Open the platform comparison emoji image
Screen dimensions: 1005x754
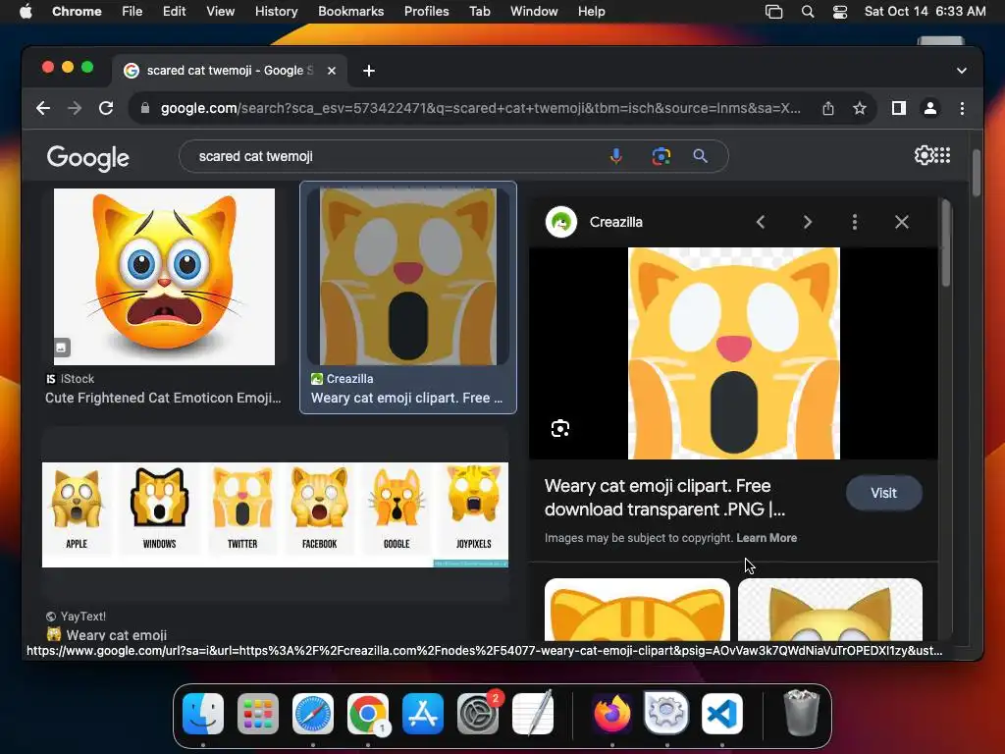[275, 514]
